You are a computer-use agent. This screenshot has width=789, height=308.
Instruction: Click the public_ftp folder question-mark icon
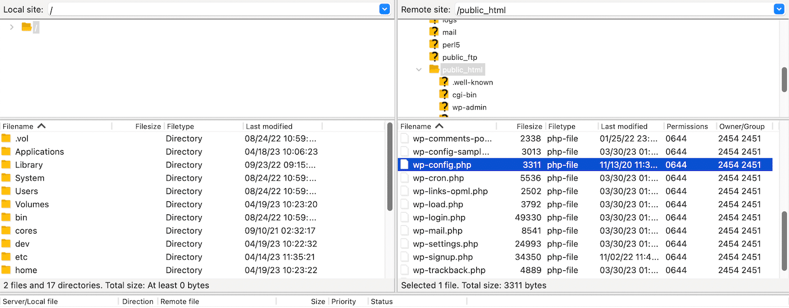434,57
